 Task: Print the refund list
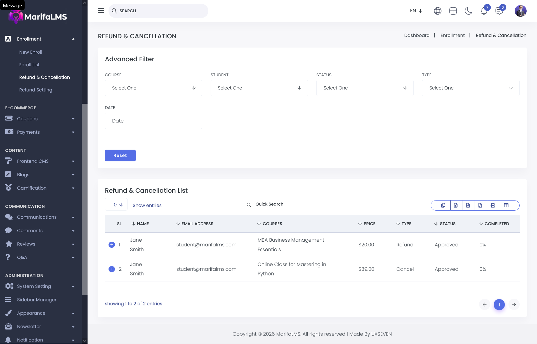(493, 205)
